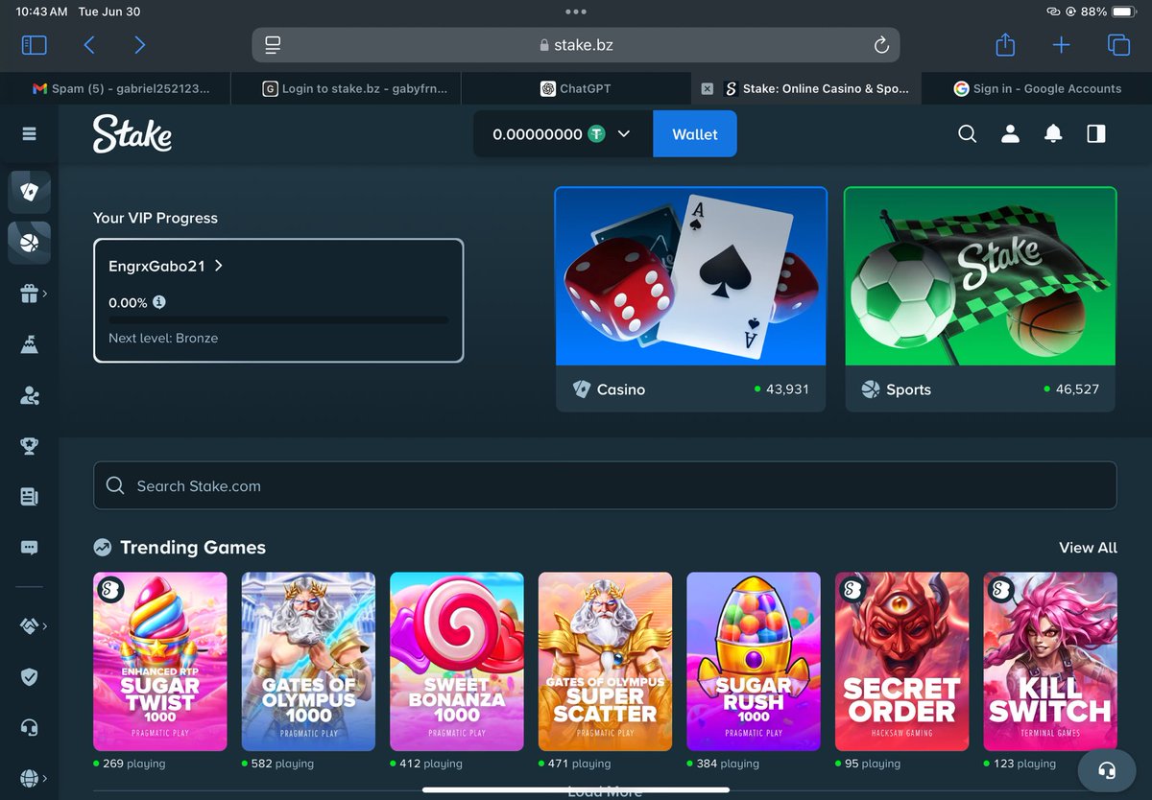Open the Stake hamburger menu
The image size is (1152, 800).
tap(29, 134)
